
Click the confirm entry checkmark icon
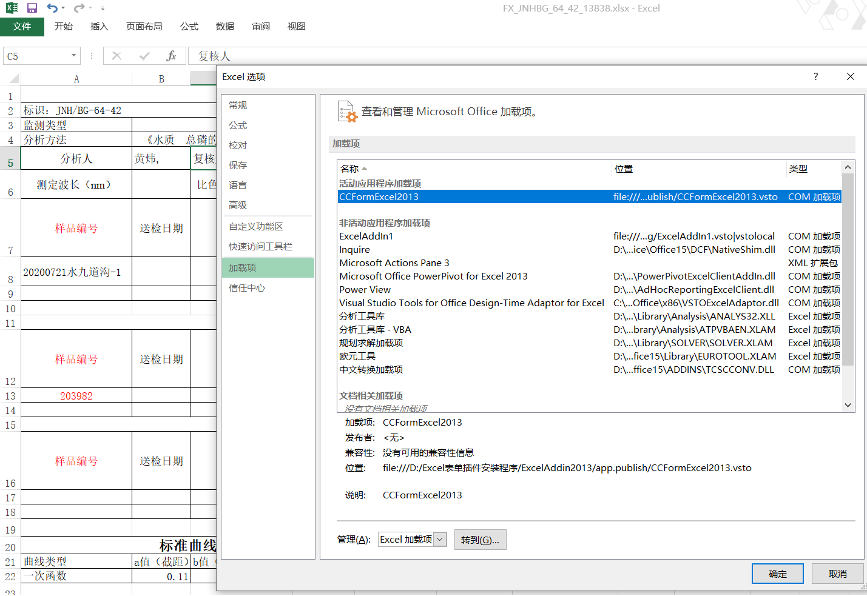pyautogui.click(x=144, y=56)
